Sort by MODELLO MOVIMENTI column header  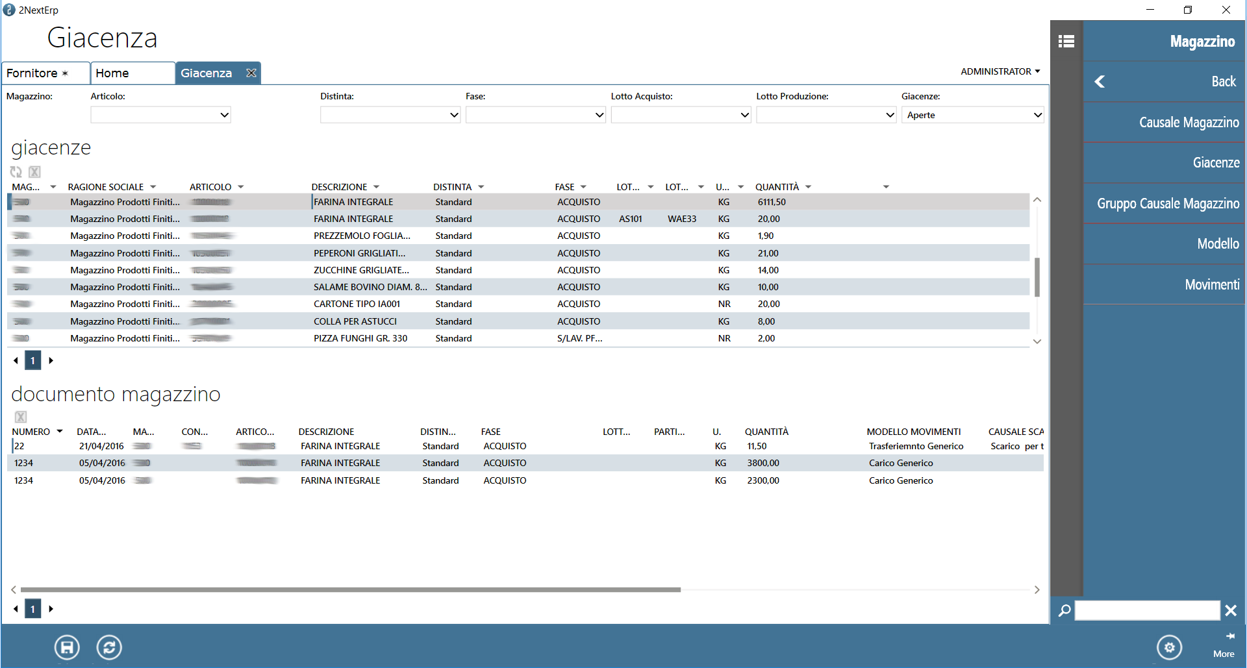914,432
